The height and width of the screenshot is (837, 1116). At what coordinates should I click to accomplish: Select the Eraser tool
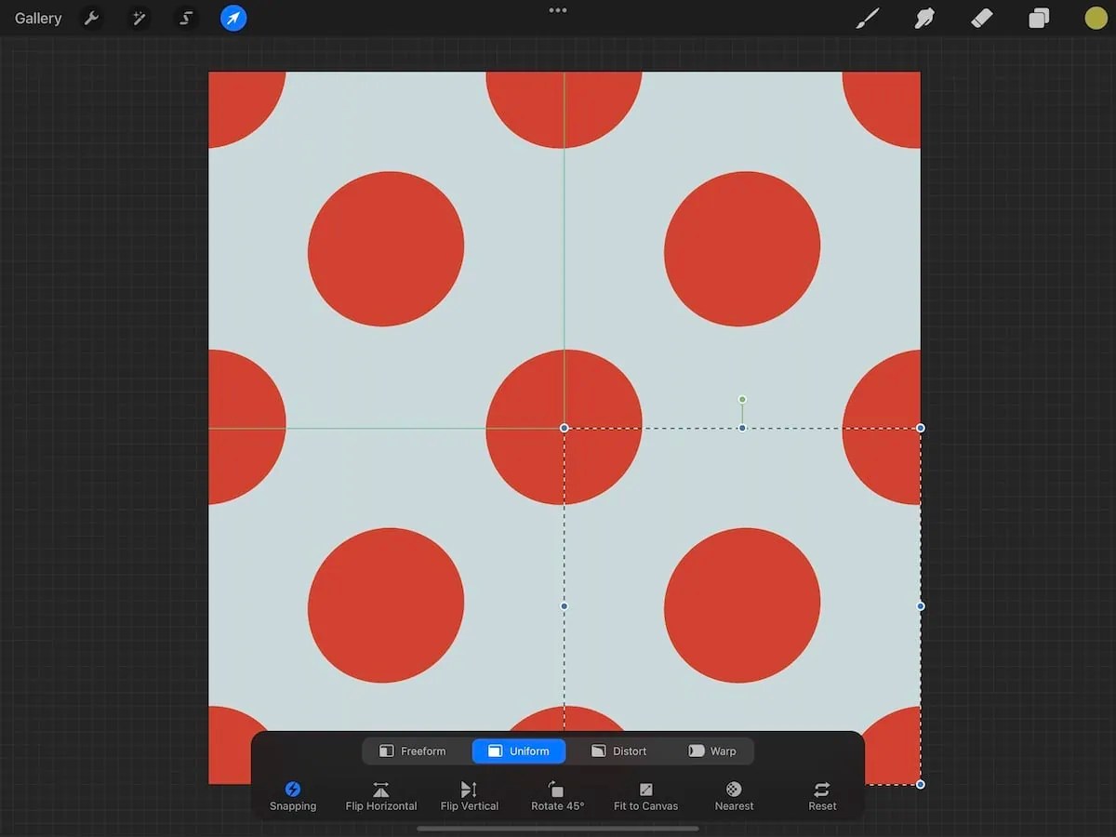(981, 18)
